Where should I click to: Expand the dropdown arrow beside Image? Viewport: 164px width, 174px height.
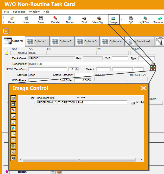coord(122,20)
